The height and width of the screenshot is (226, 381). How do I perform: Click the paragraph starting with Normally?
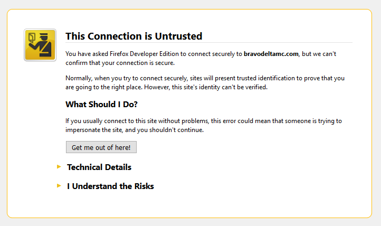click(205, 82)
